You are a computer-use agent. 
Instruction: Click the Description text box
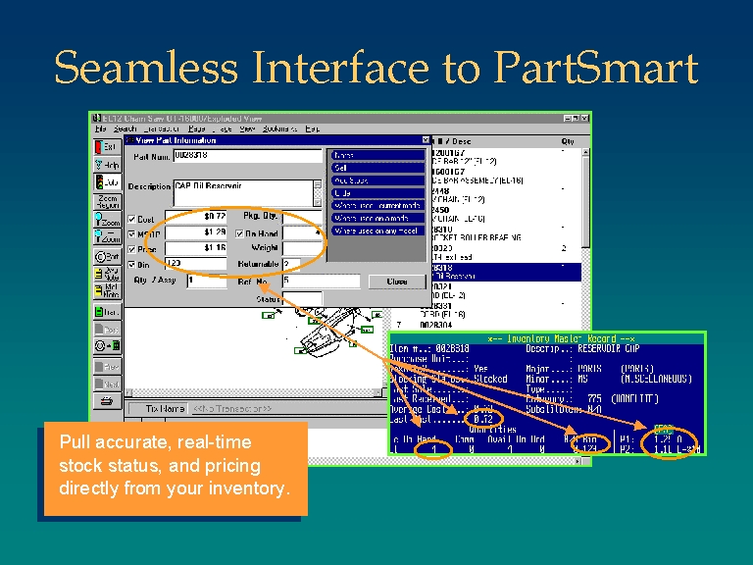(x=243, y=193)
